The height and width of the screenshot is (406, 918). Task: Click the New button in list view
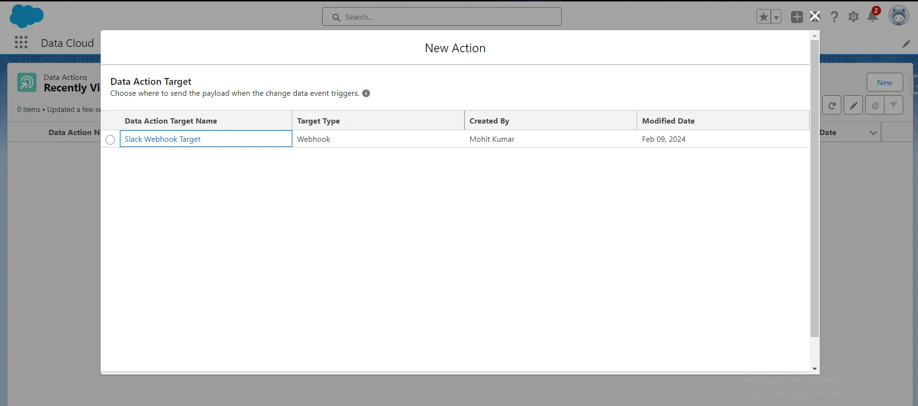click(x=884, y=82)
